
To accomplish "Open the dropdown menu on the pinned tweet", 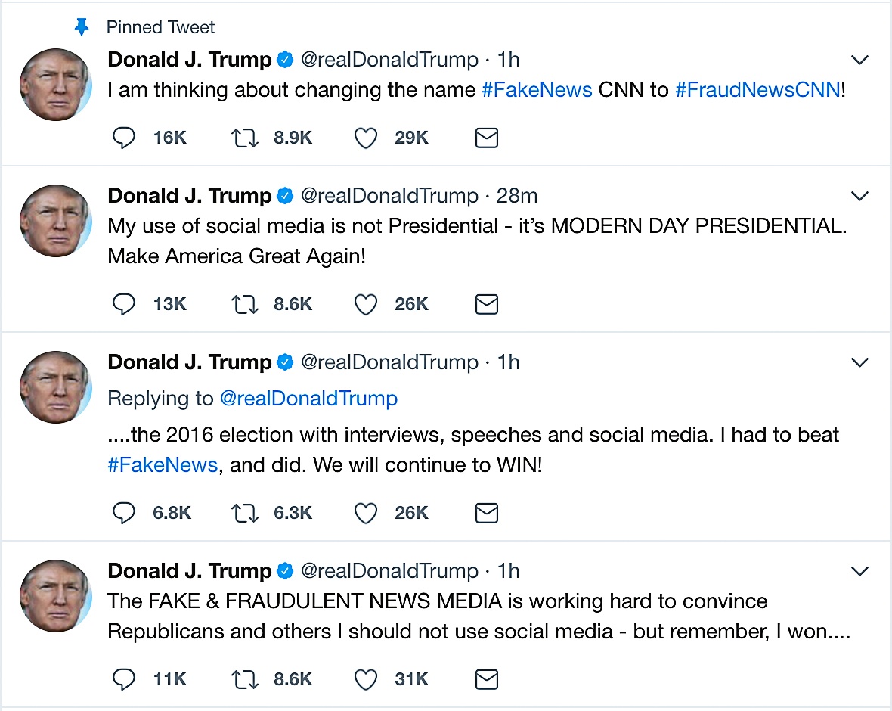I will [x=859, y=59].
